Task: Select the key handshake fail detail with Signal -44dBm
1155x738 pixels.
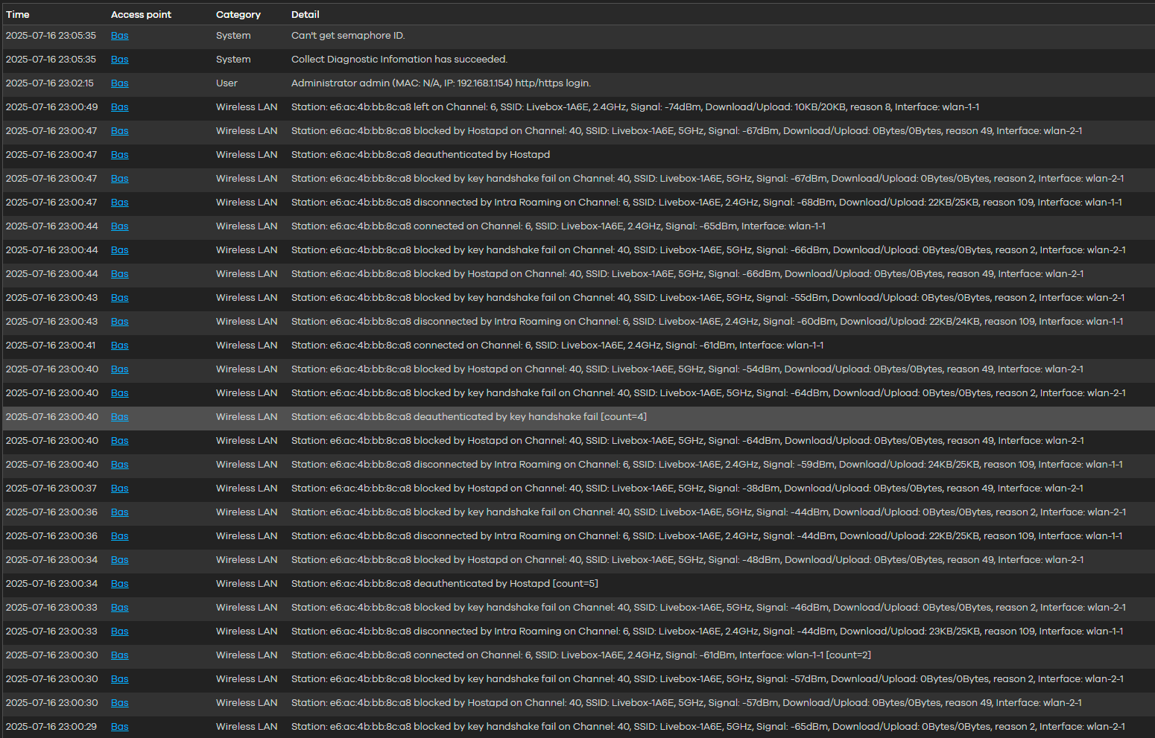Action: click(x=709, y=512)
